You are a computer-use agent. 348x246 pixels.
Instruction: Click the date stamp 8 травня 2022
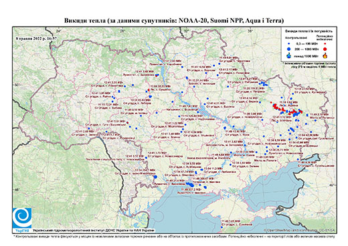coord(36,38)
